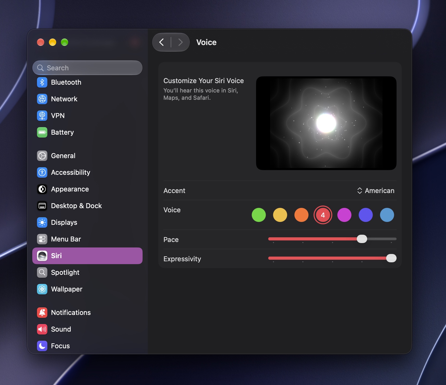Click the 'Pace' row label
This screenshot has width=446, height=385.
[x=171, y=240]
